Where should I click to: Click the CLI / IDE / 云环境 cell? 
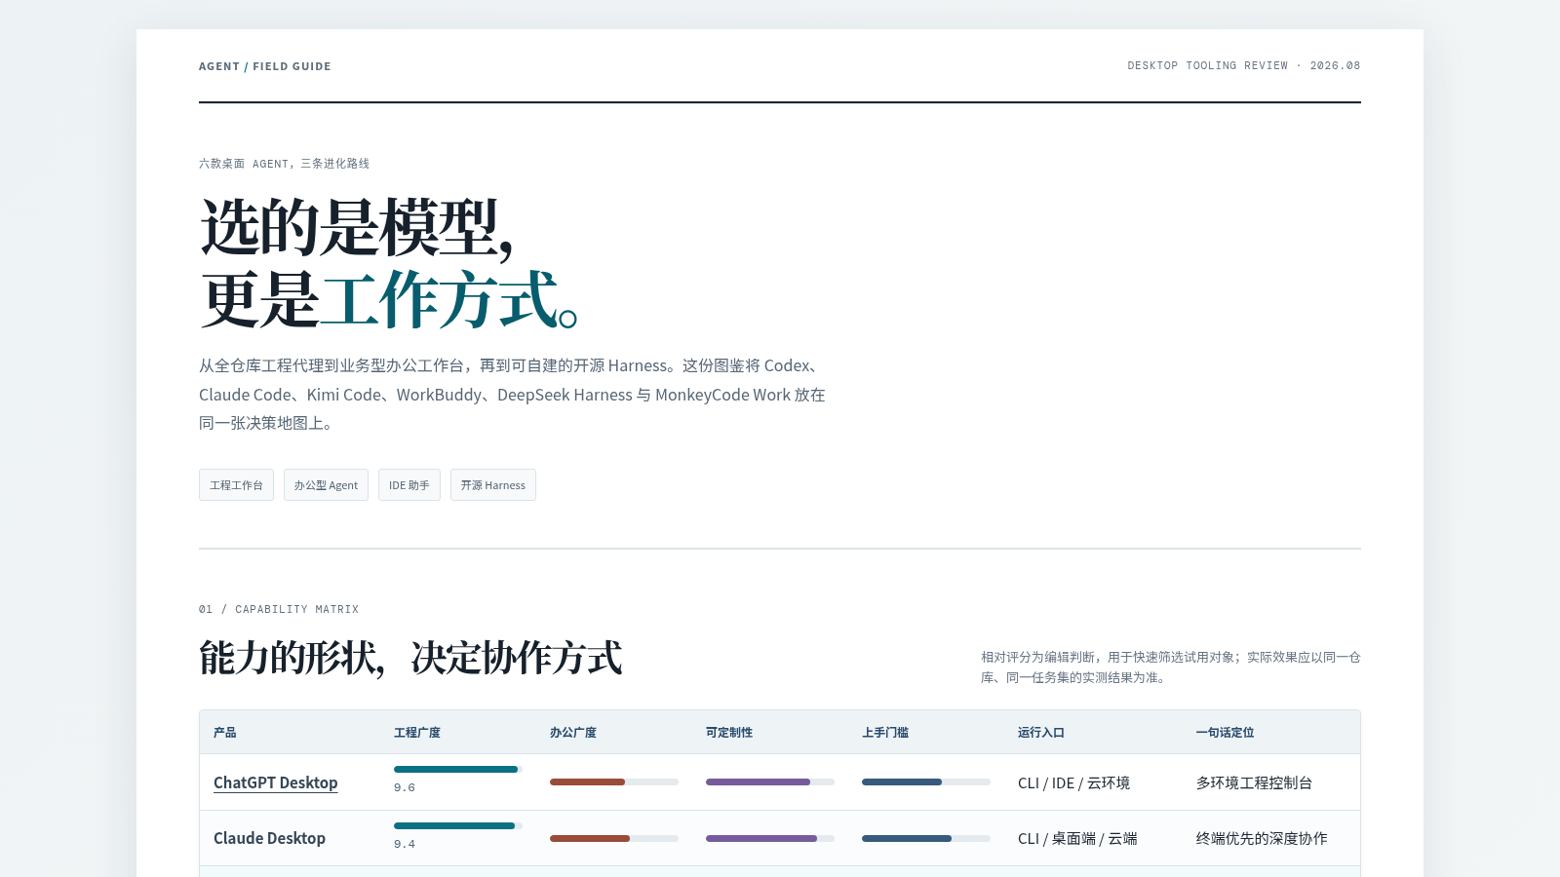pos(1073,782)
